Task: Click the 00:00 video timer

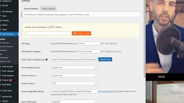Action: 162,77
